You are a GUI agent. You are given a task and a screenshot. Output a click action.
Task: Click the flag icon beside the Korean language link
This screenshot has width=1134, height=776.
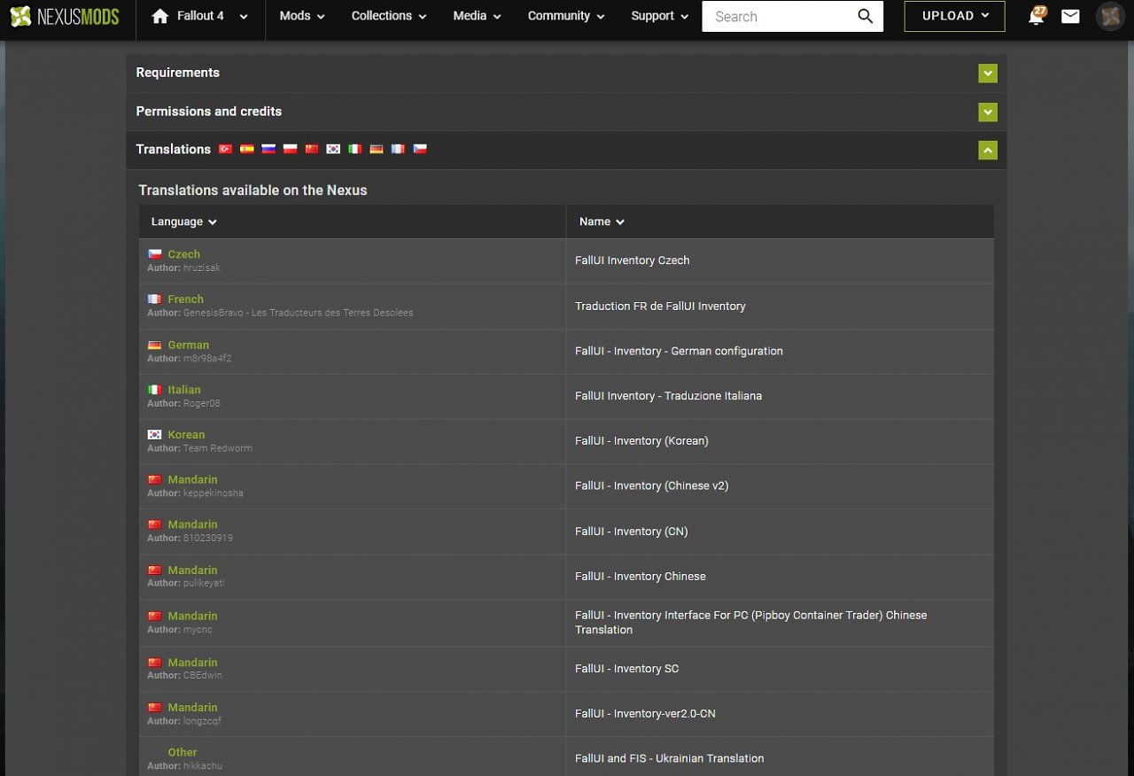click(155, 435)
